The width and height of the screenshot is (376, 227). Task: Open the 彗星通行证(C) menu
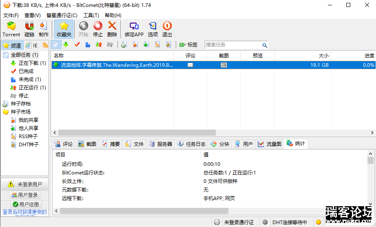(62, 15)
